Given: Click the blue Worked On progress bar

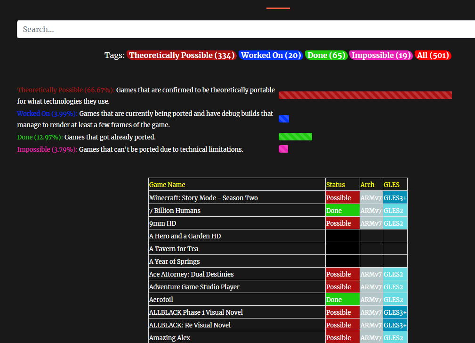Looking at the screenshot, I should tap(284, 119).
